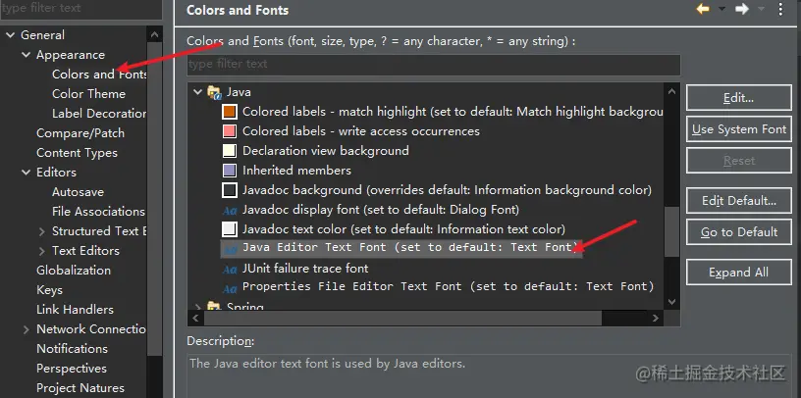Click the Javadoc background dark swatch
Viewport: 801px width, 398px height.
click(x=230, y=190)
